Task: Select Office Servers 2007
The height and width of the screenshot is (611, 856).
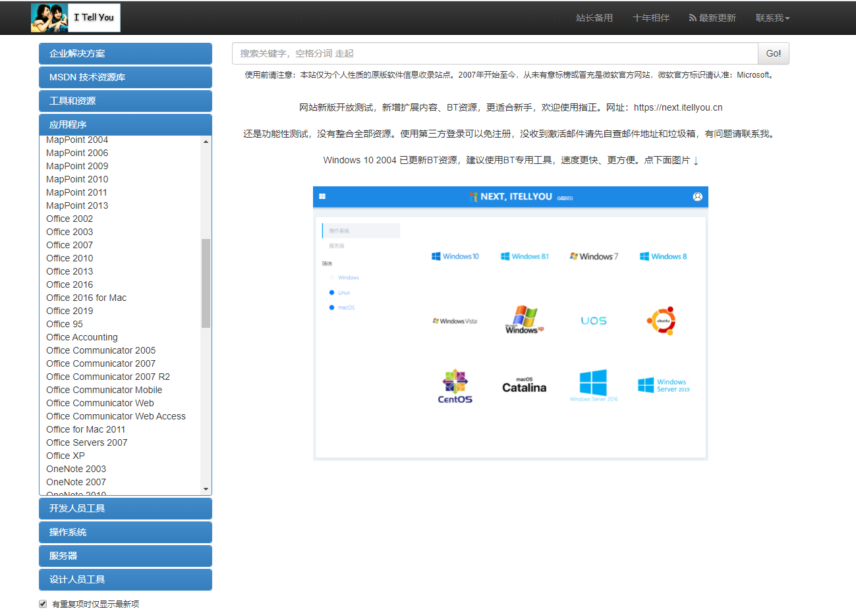Action: tap(87, 442)
